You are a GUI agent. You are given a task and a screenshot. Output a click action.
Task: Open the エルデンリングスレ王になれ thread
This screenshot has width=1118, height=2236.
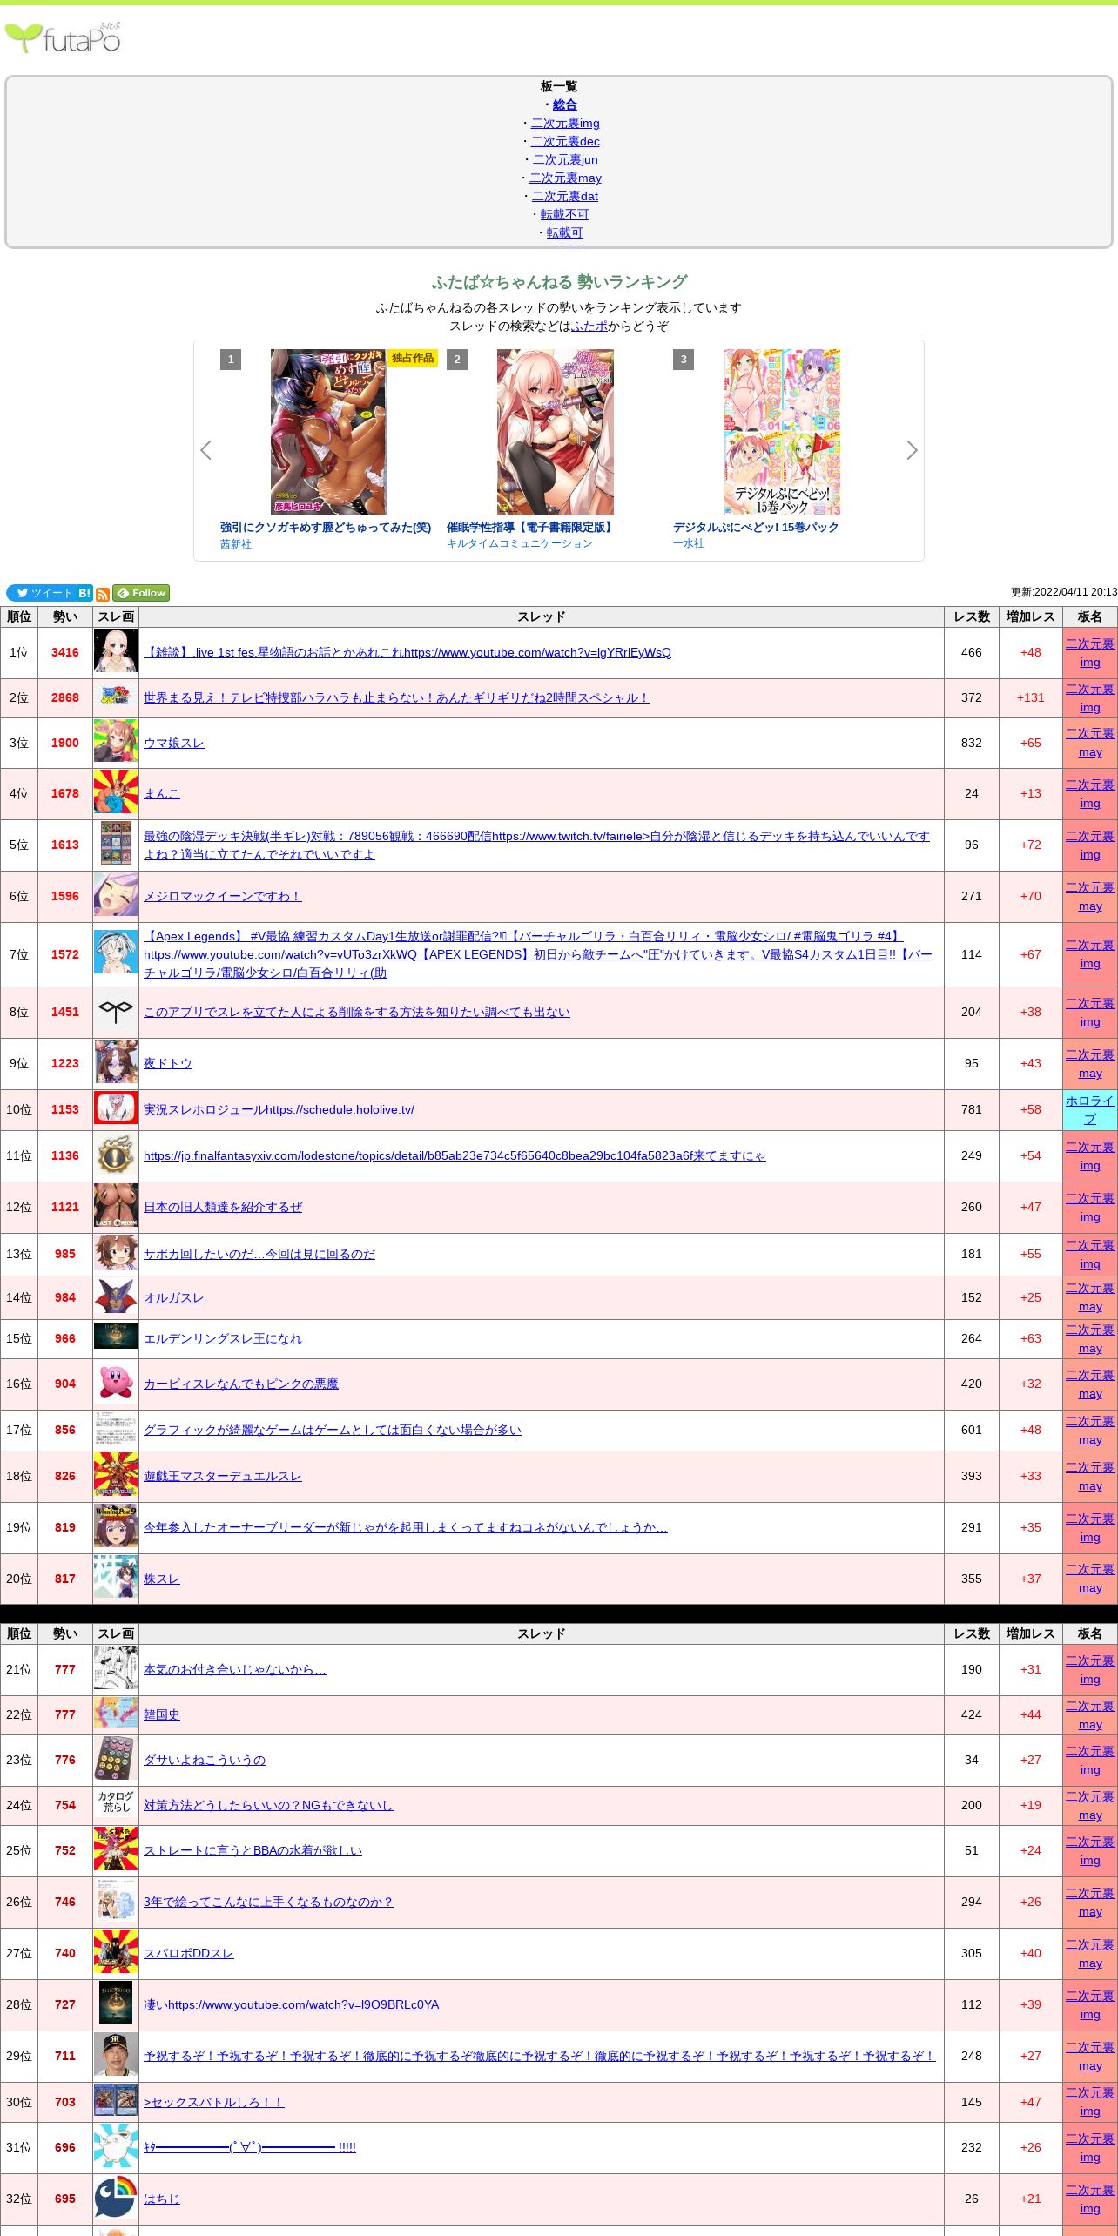tap(223, 1338)
